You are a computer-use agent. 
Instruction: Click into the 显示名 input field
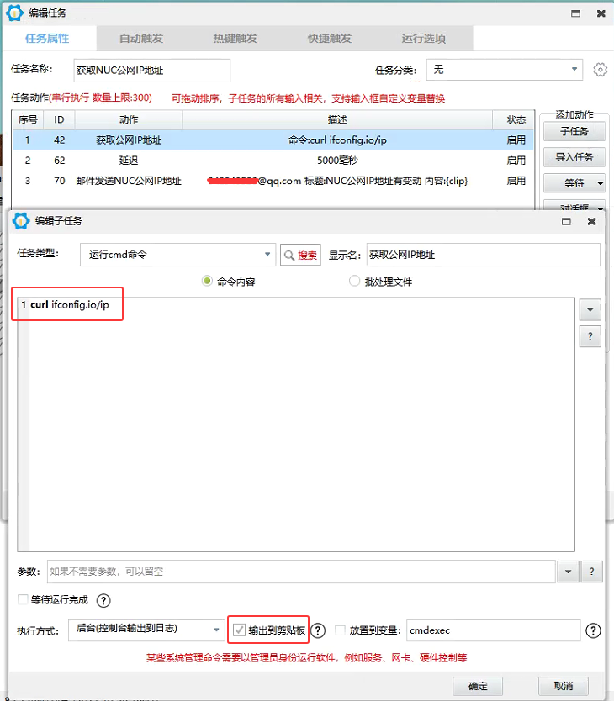pyautogui.click(x=483, y=255)
